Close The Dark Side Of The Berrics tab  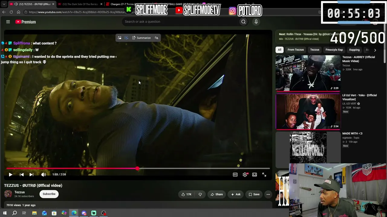click(x=101, y=4)
